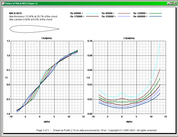Click the blue Re 400000 legend line

point(155,16)
